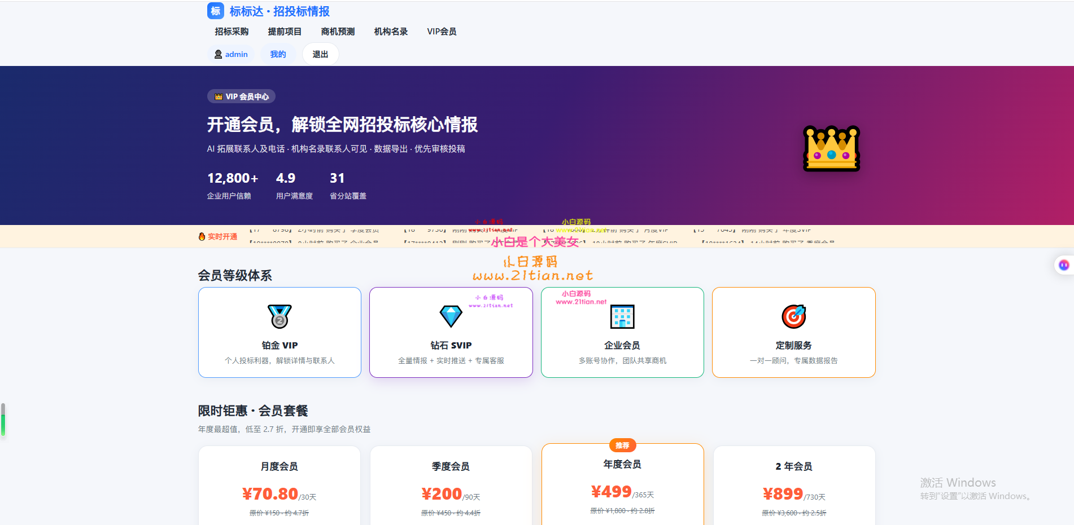The image size is (1074, 525).
Task: Click the 会员等级体系 heading
Action: [235, 275]
